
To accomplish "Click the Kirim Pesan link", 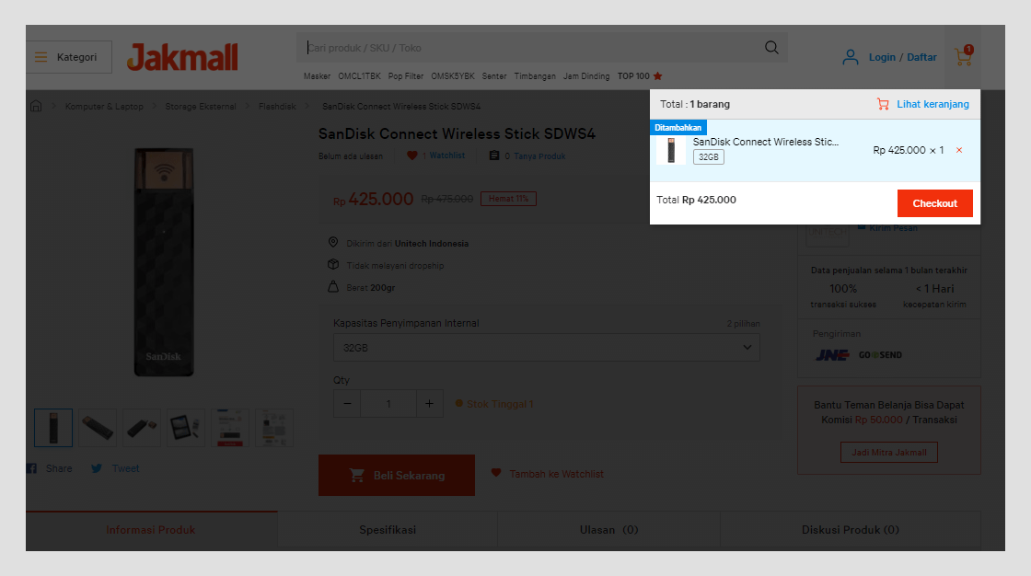I will 893,228.
